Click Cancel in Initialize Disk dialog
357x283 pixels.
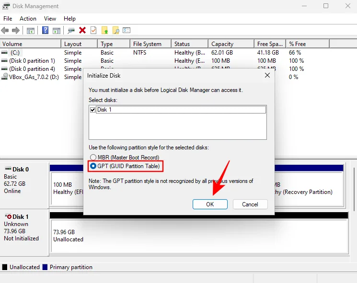250,204
